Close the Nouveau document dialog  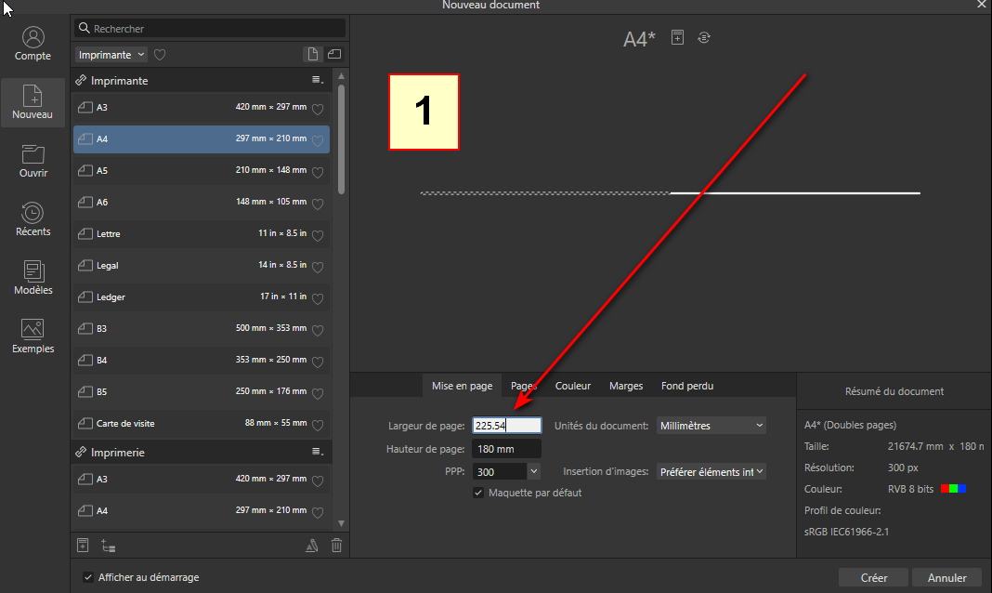tap(981, 5)
